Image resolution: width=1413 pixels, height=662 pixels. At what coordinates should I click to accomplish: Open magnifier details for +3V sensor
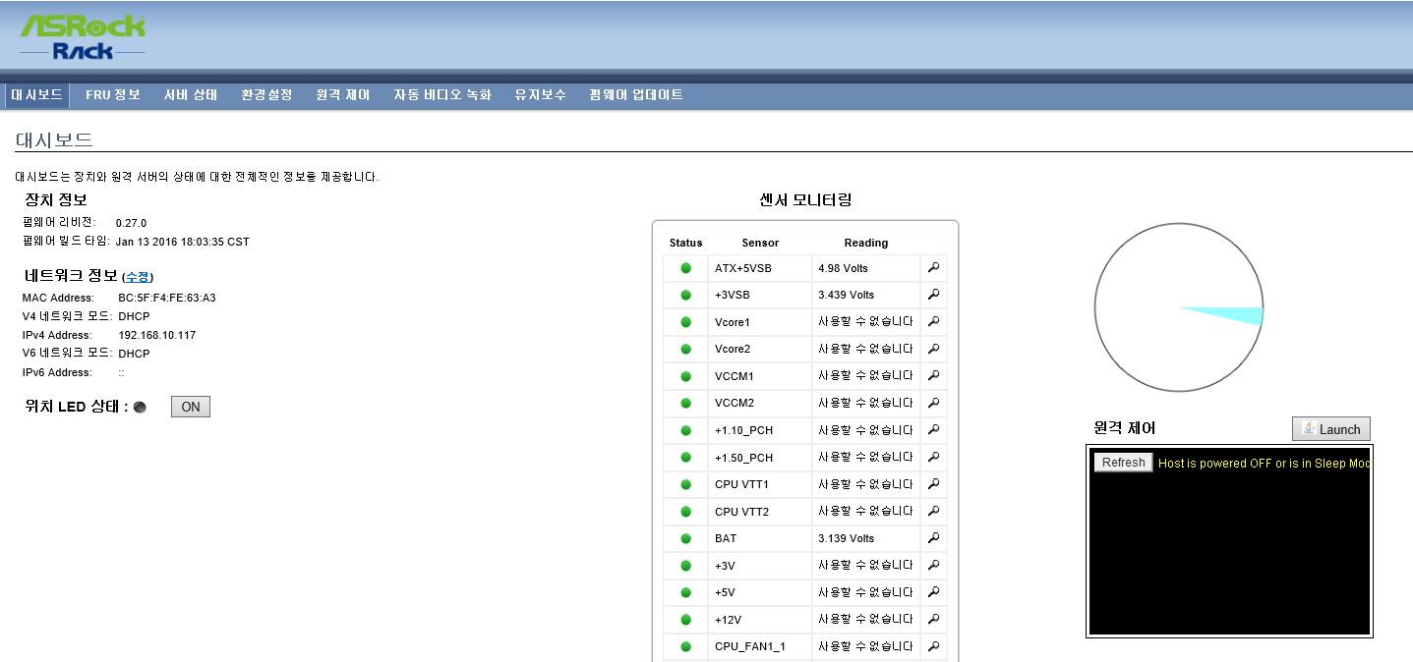[x=933, y=565]
